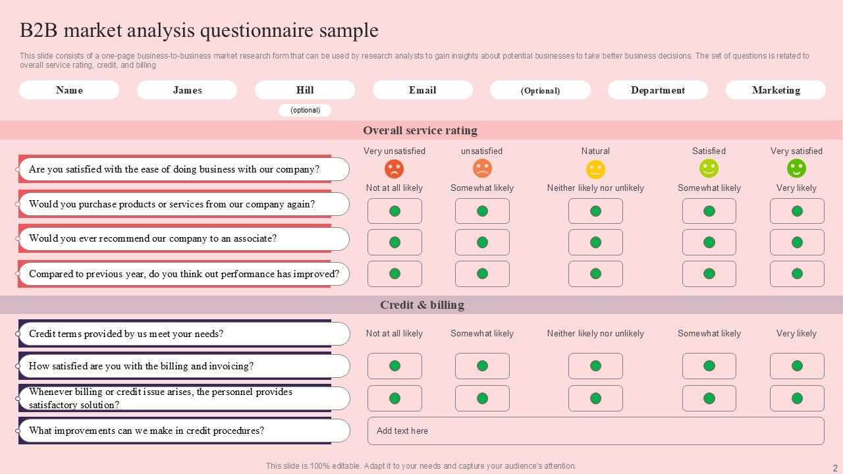
Task: Choose 'Very likely' for recommending our company
Action: pos(797,242)
